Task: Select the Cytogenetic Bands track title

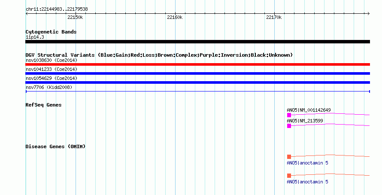Action: pyautogui.click(x=51, y=32)
